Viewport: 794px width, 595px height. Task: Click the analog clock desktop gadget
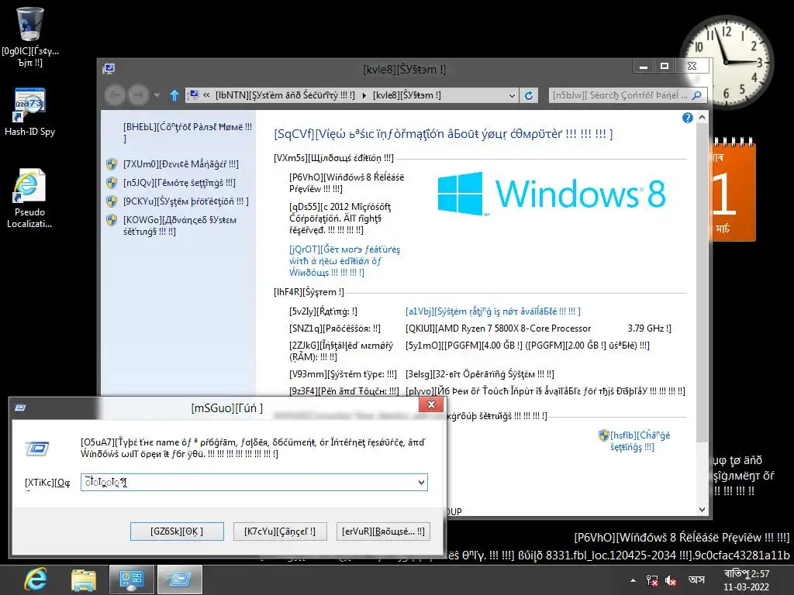coord(726,62)
